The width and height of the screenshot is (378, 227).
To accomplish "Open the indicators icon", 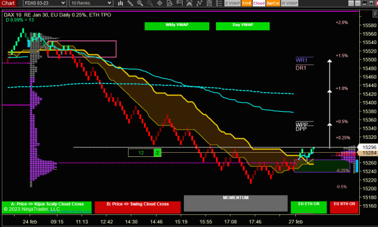I will (199, 3).
